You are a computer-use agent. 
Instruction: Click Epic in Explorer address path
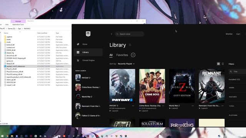click(x=20, y=29)
